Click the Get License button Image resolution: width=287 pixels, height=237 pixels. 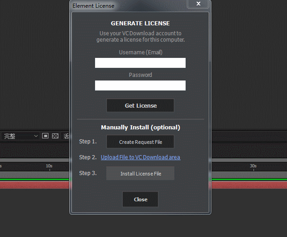click(x=140, y=105)
